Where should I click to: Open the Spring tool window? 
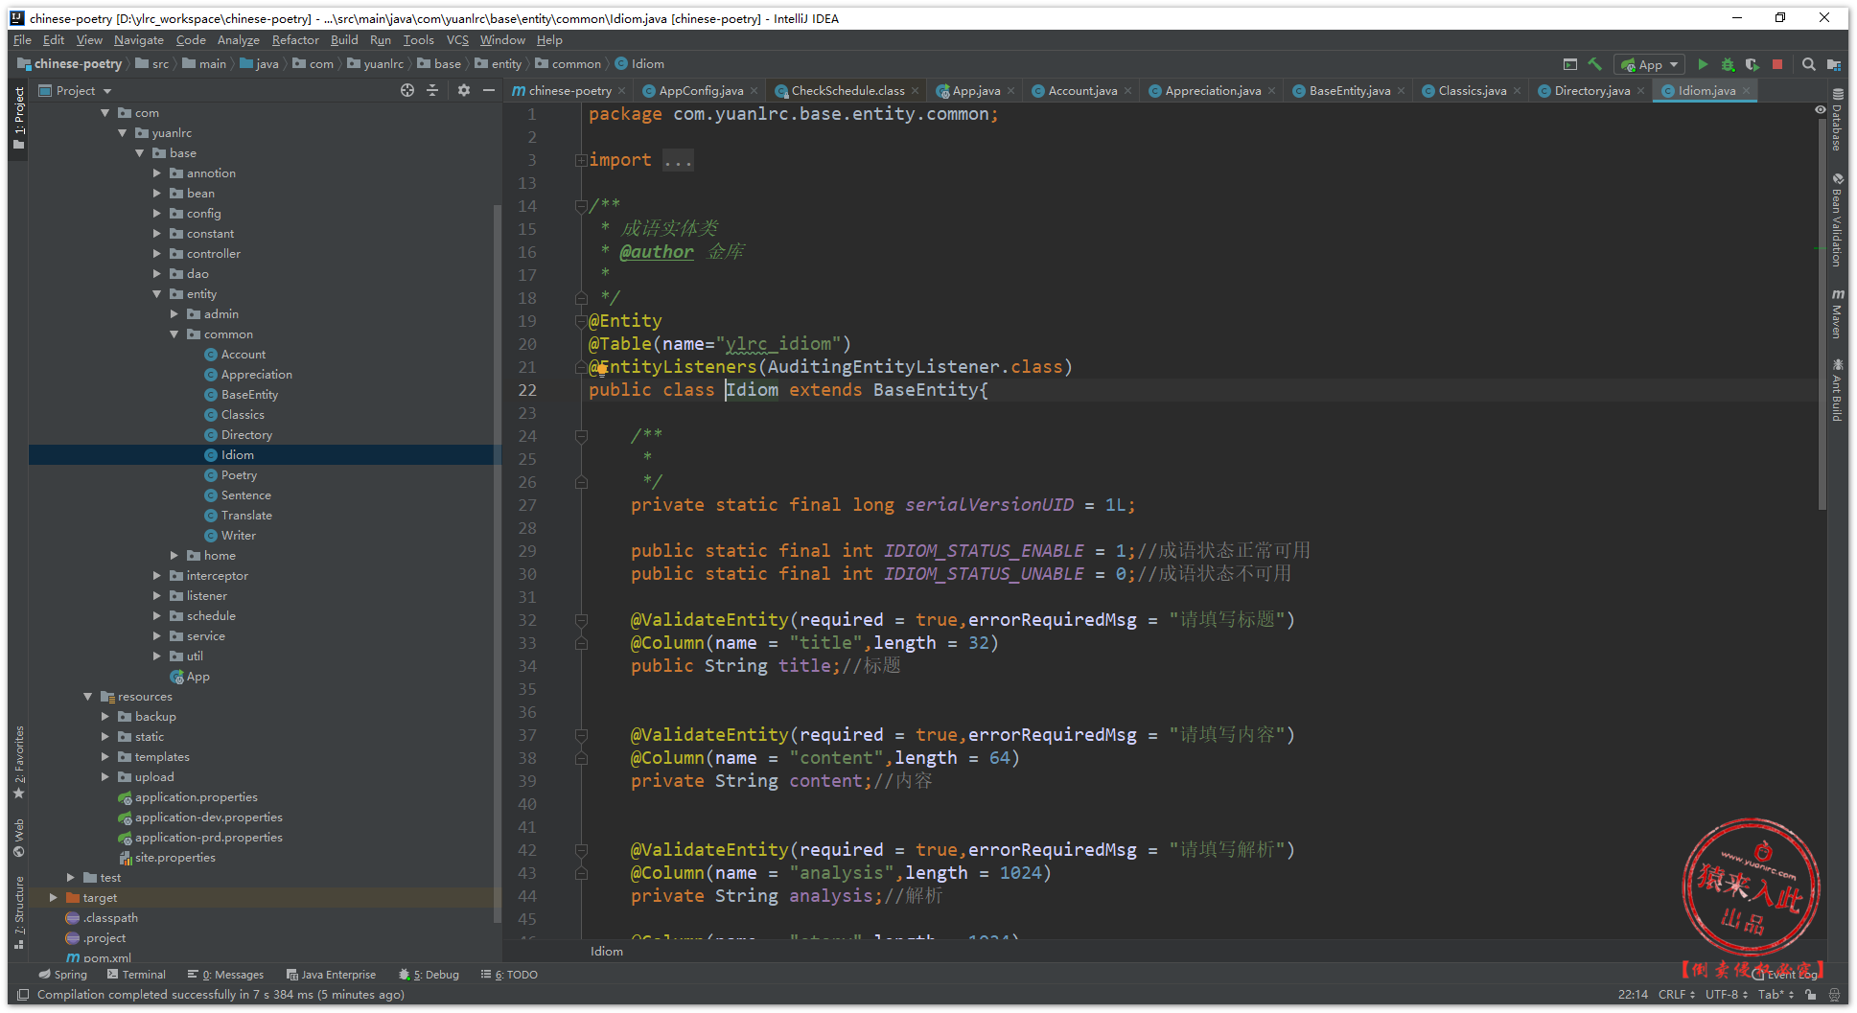pos(63,975)
